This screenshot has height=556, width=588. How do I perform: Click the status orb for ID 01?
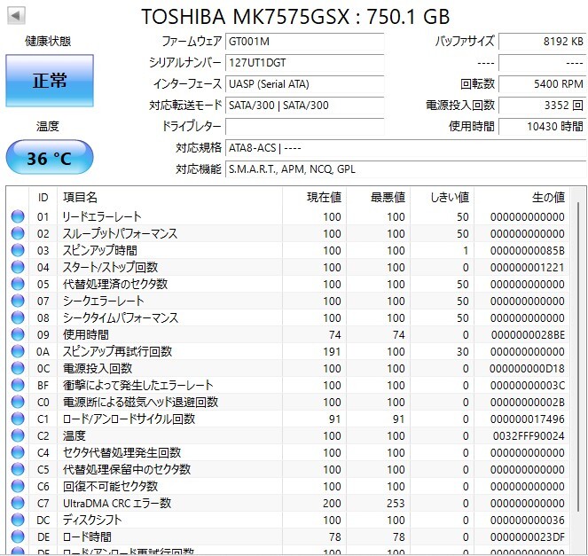tap(18, 216)
